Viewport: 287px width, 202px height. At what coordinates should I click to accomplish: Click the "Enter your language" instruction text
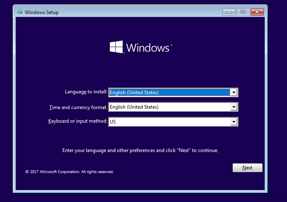pos(140,150)
